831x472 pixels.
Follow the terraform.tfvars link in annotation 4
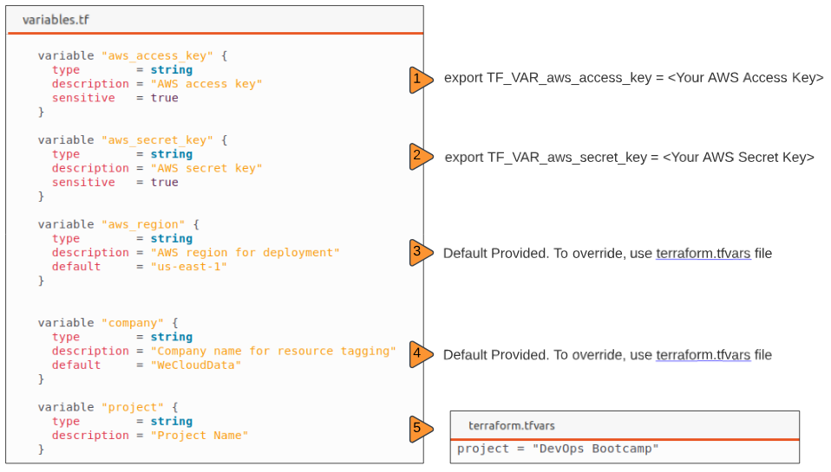pyautogui.click(x=703, y=355)
